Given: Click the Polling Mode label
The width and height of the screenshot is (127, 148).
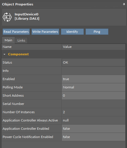Looking at the screenshot, I should [x=13, y=87].
